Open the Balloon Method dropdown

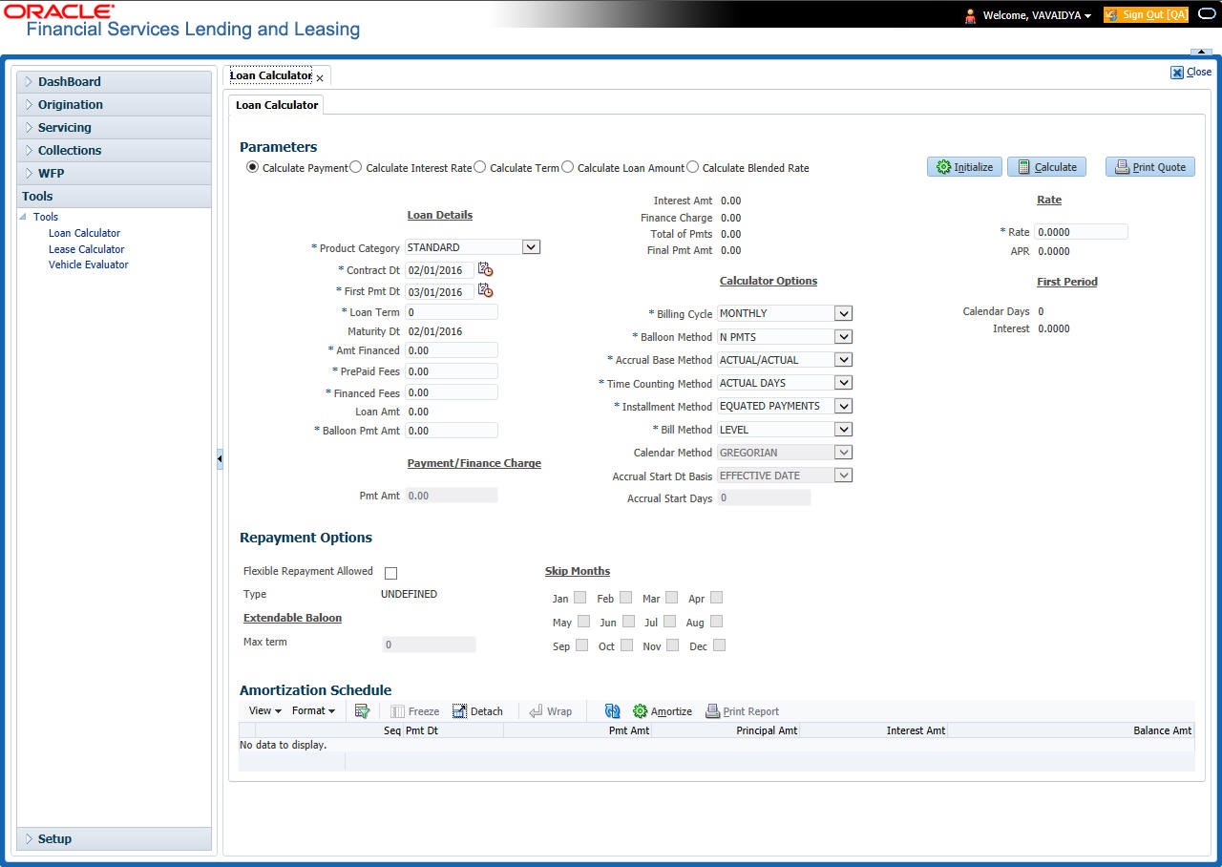point(842,336)
